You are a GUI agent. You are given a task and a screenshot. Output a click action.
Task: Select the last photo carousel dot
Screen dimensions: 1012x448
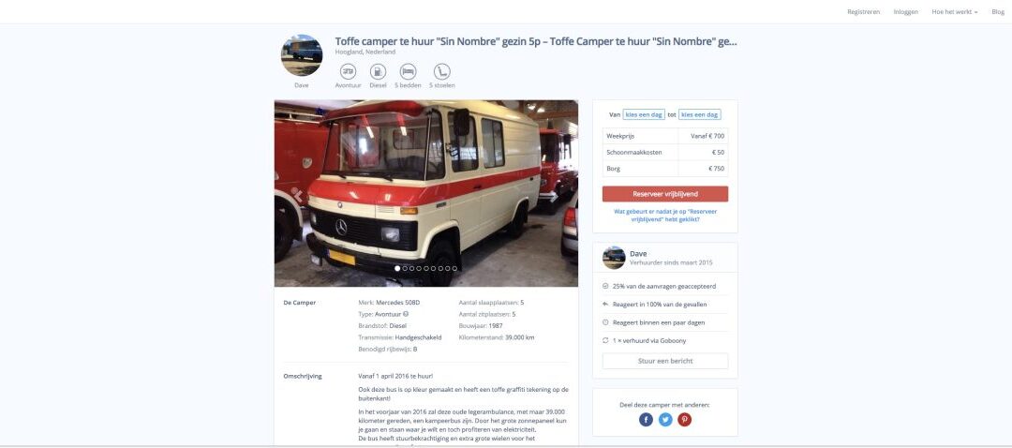point(454,268)
